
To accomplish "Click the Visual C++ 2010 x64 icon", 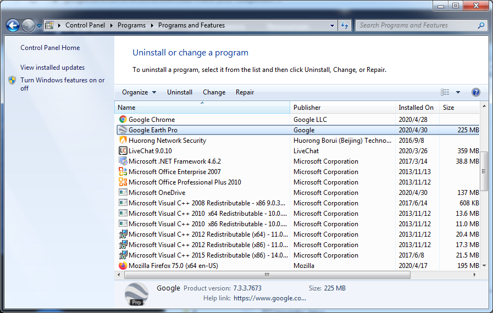I will [123, 213].
